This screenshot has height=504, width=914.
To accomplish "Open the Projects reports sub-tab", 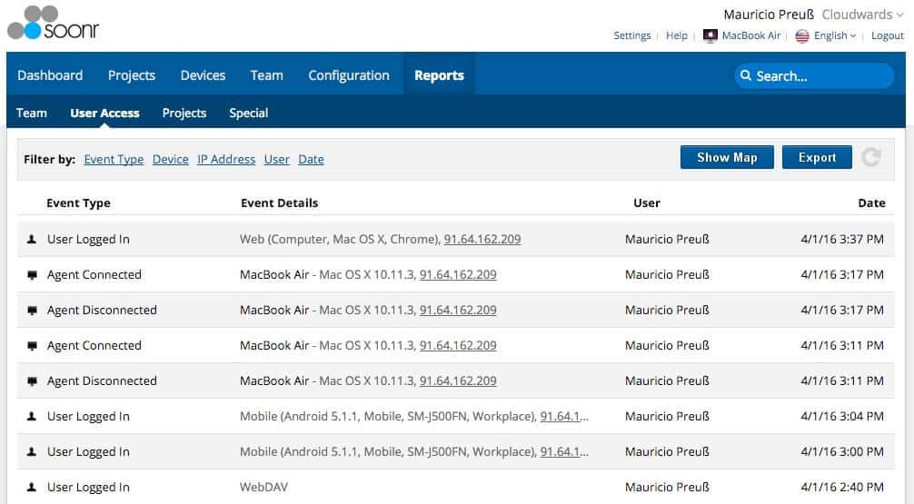I will tap(184, 113).
